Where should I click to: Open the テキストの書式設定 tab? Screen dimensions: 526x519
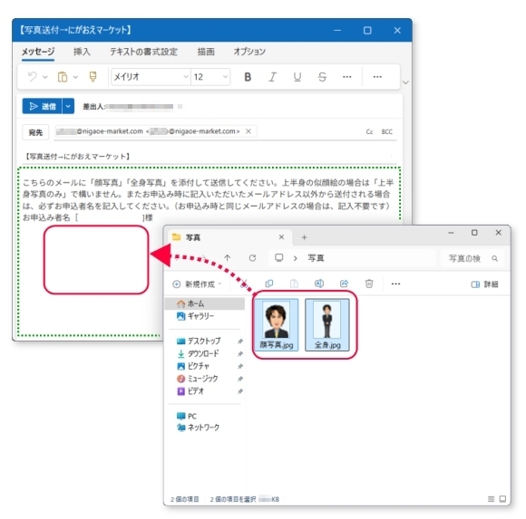(143, 52)
